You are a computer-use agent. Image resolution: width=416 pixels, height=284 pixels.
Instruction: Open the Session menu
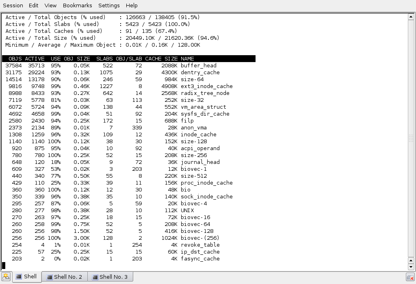click(x=13, y=5)
